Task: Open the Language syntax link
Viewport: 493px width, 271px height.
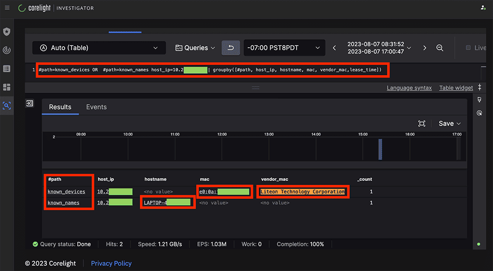Action: [409, 88]
